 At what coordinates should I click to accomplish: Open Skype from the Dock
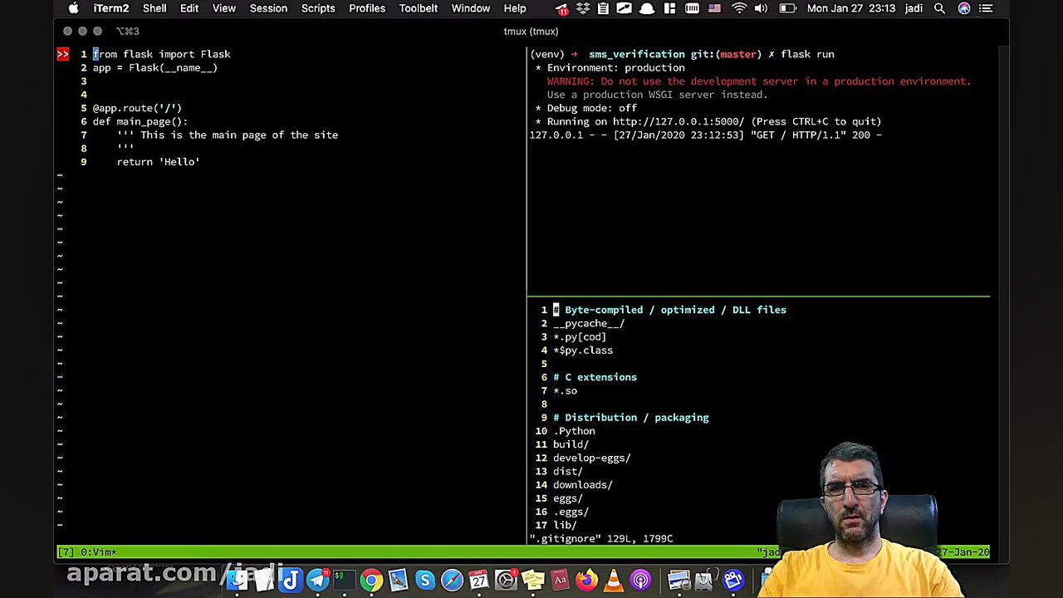point(424,580)
